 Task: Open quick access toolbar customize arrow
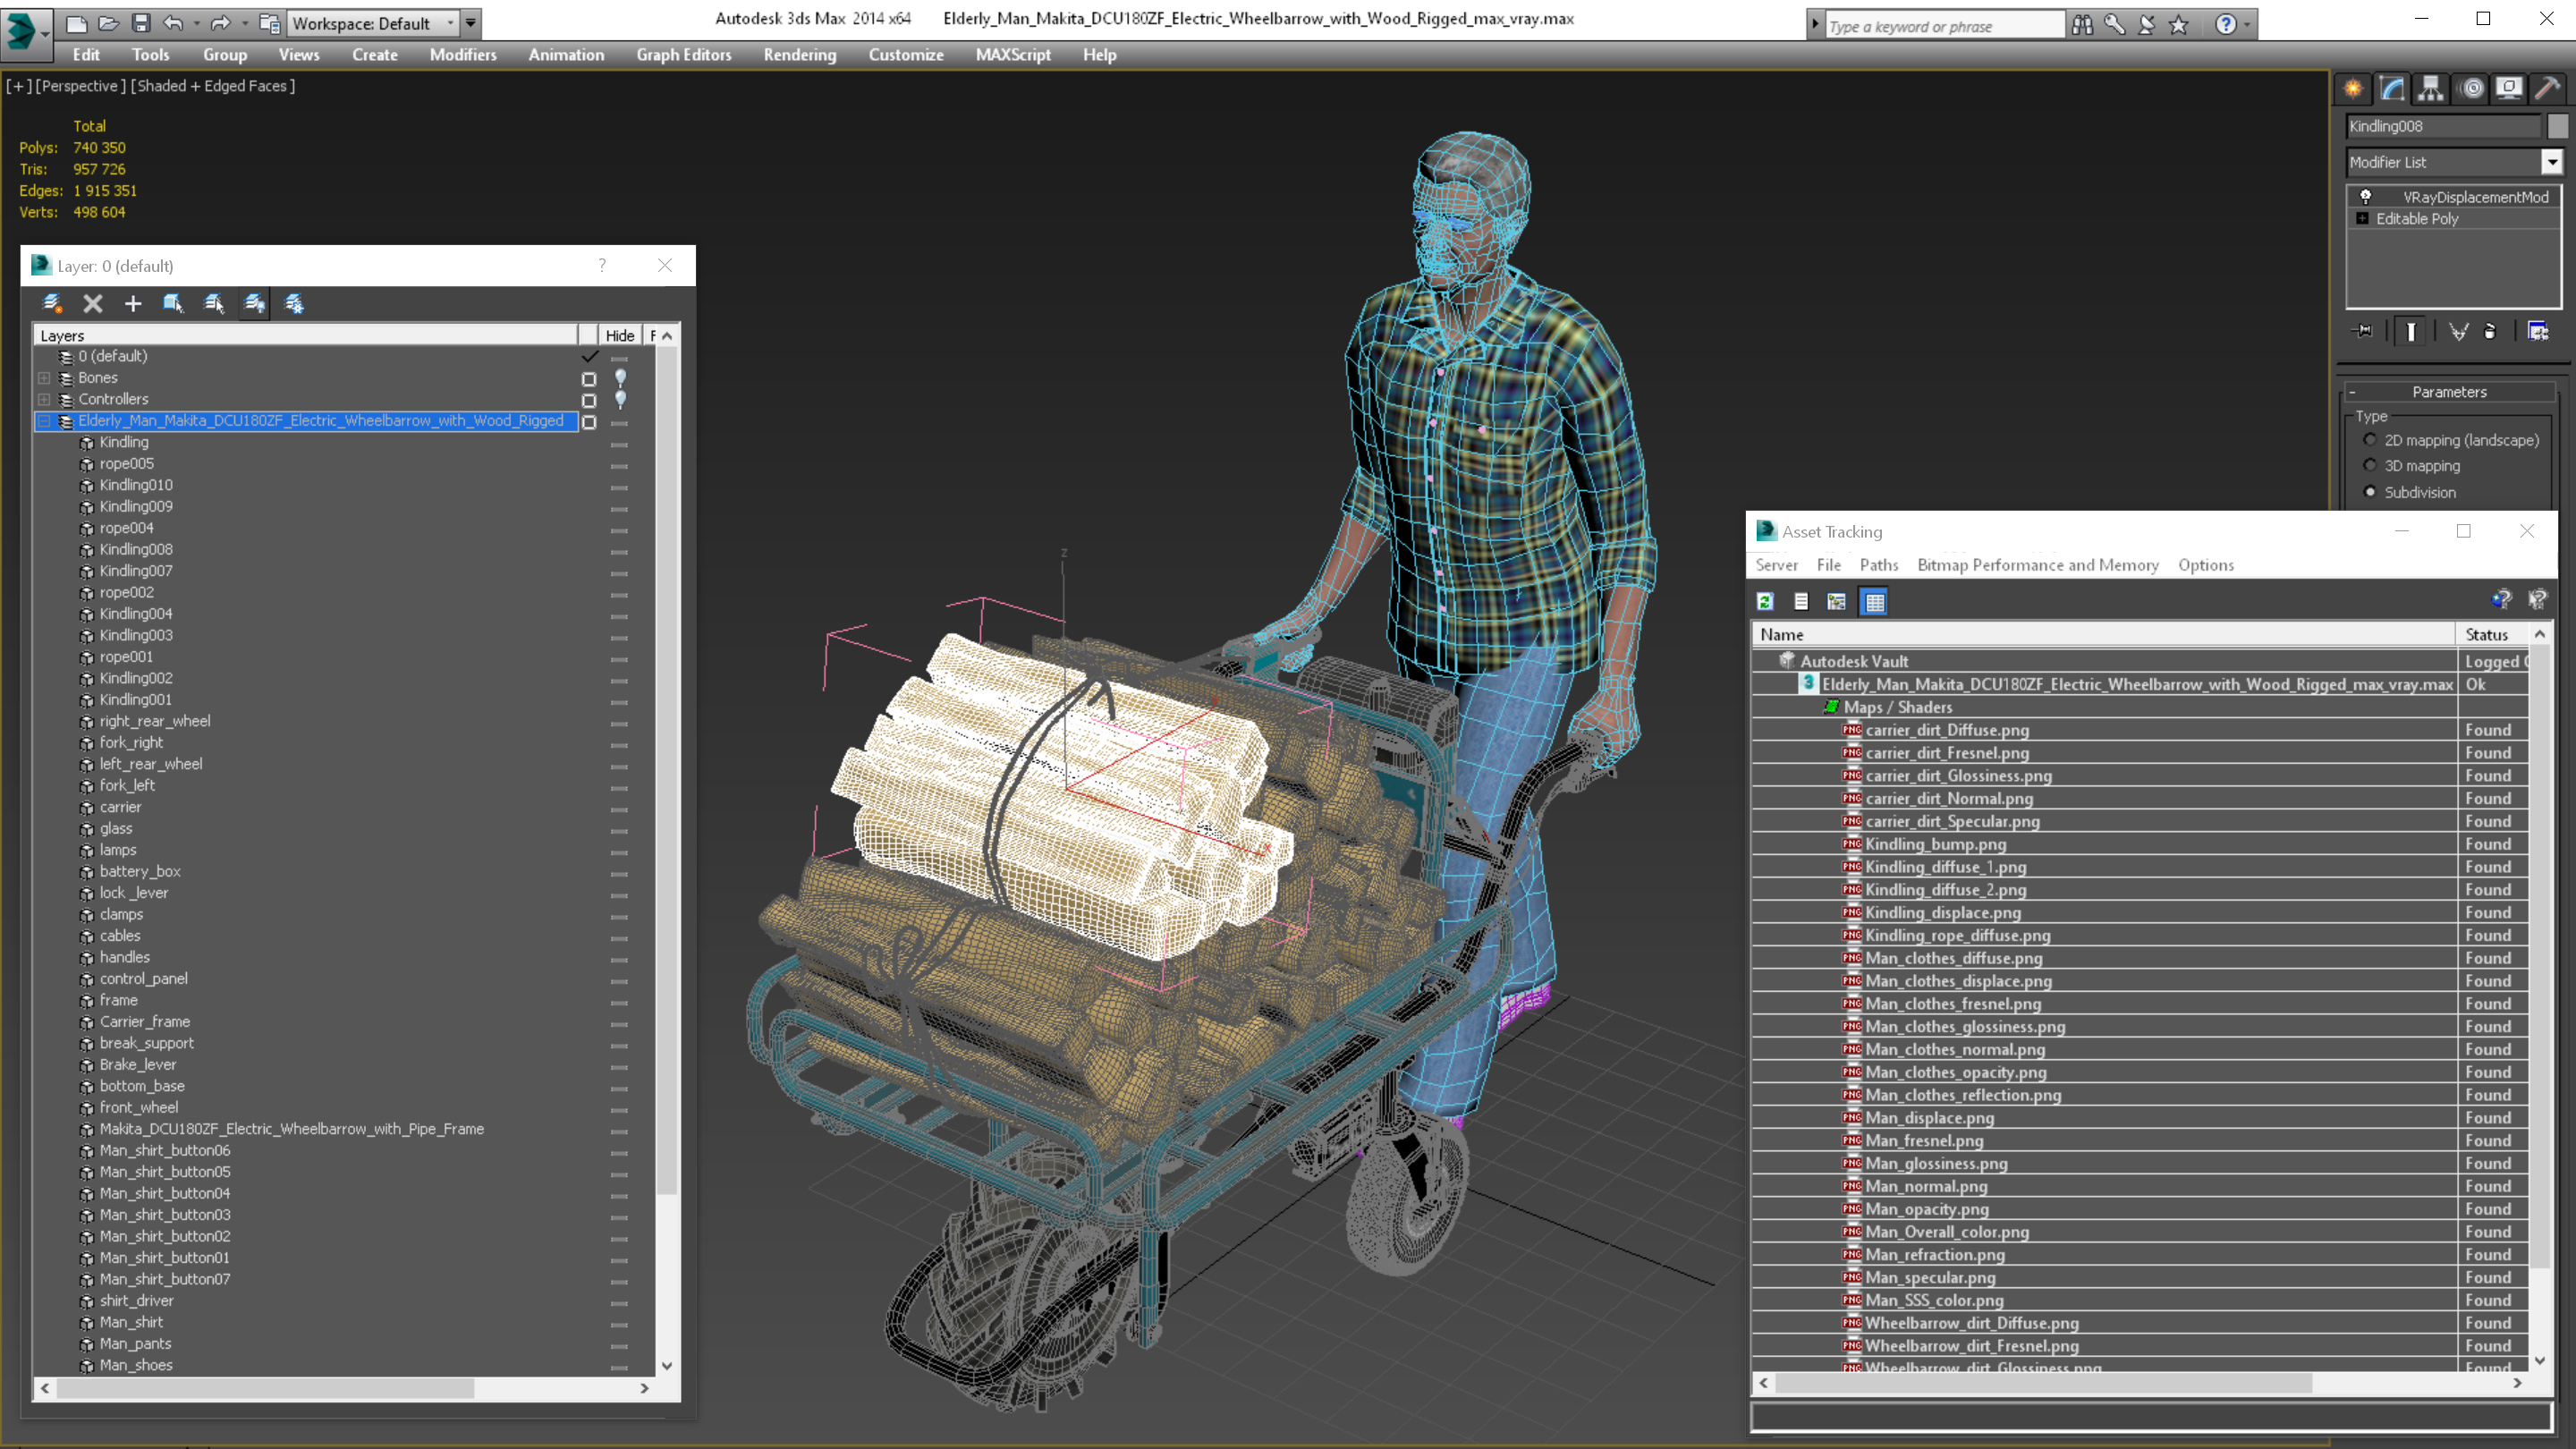coord(471,23)
